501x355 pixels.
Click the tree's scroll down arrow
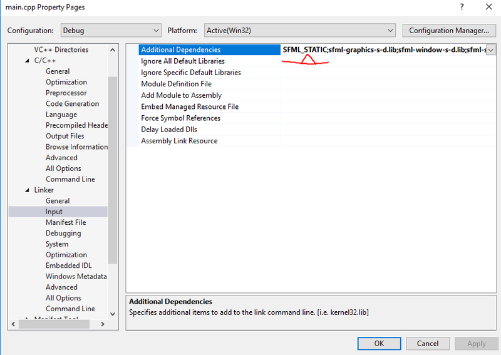click(x=113, y=314)
